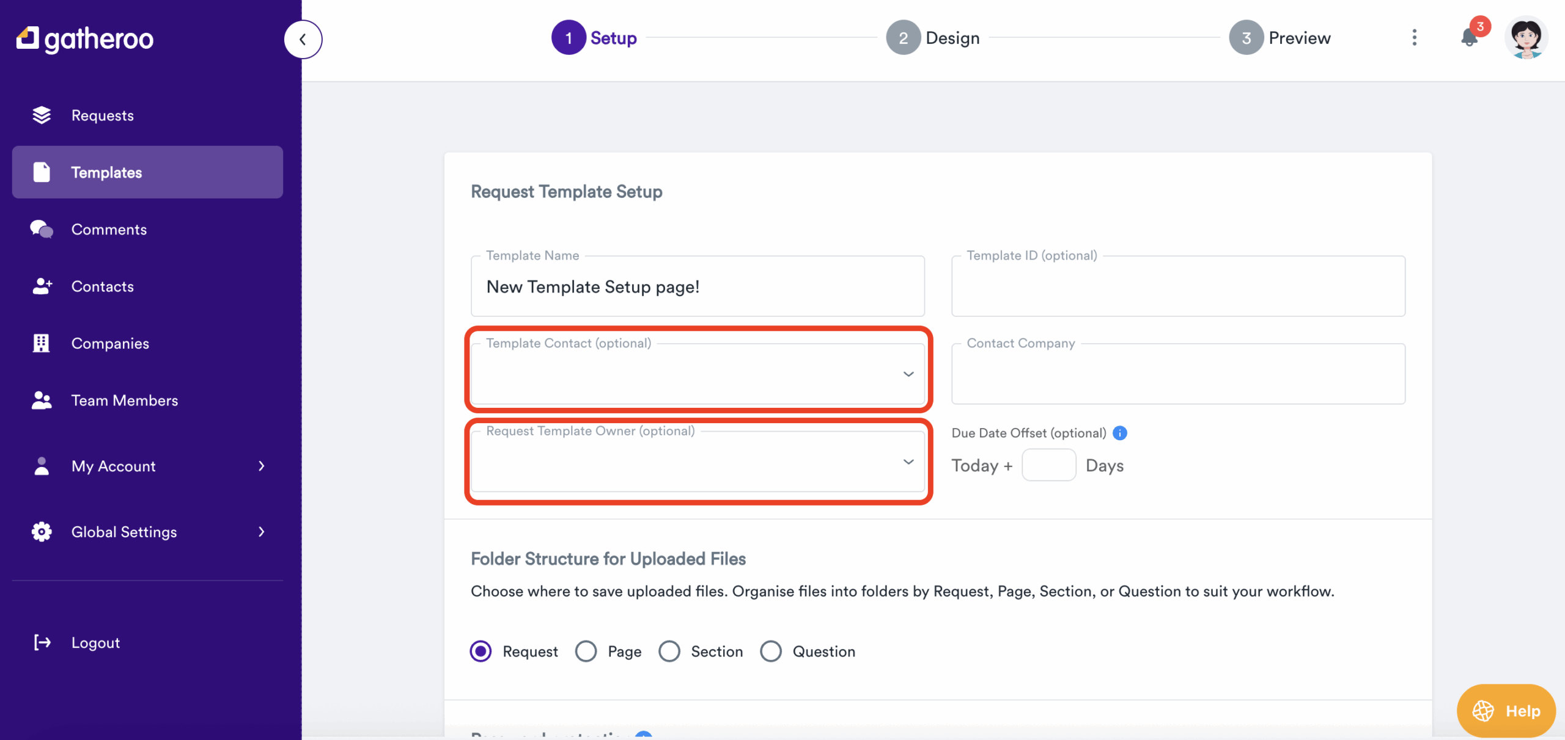Click the Due Date Offset days field

tap(1048, 465)
